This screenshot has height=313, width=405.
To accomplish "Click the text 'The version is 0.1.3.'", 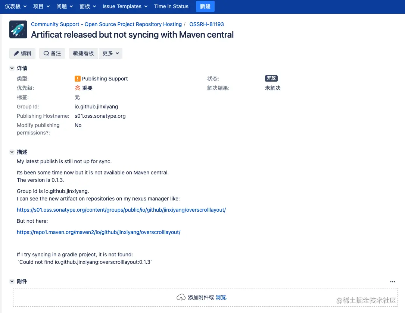I will [x=40, y=180].
